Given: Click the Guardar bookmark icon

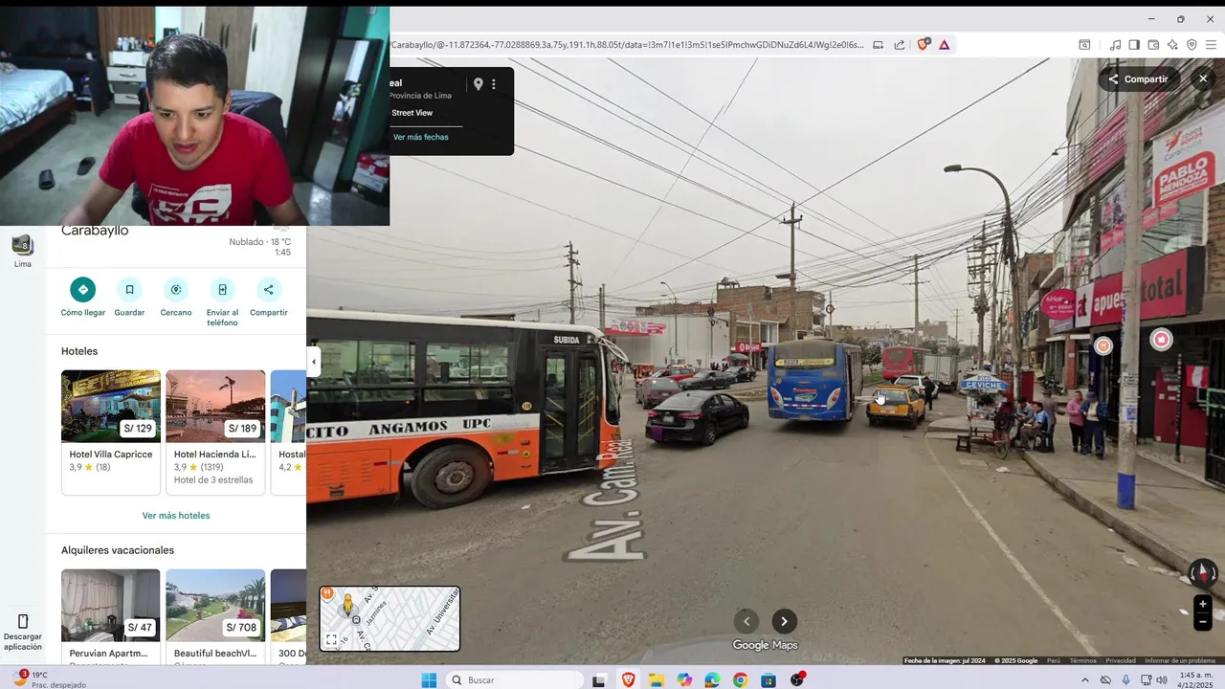Looking at the screenshot, I should [129, 289].
